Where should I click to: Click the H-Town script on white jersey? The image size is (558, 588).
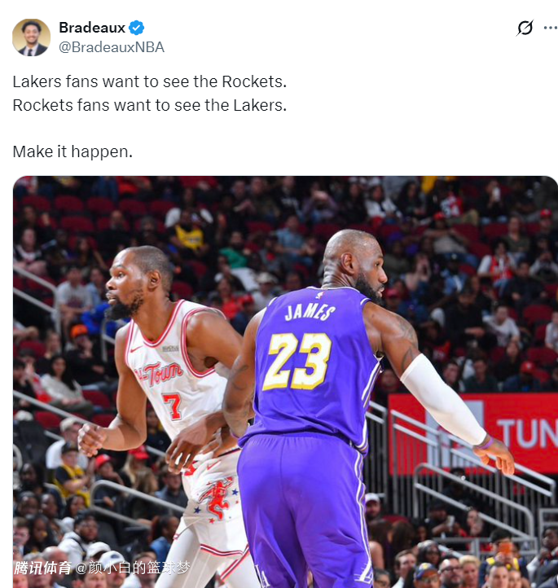click(x=159, y=374)
